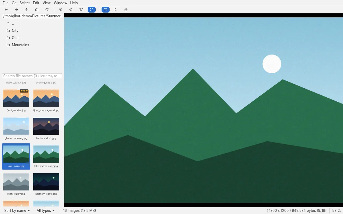Select the '..' parent directory row
This screenshot has width=343, height=214.
32,23
